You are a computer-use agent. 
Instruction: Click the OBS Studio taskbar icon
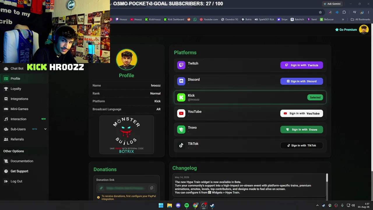point(204,205)
